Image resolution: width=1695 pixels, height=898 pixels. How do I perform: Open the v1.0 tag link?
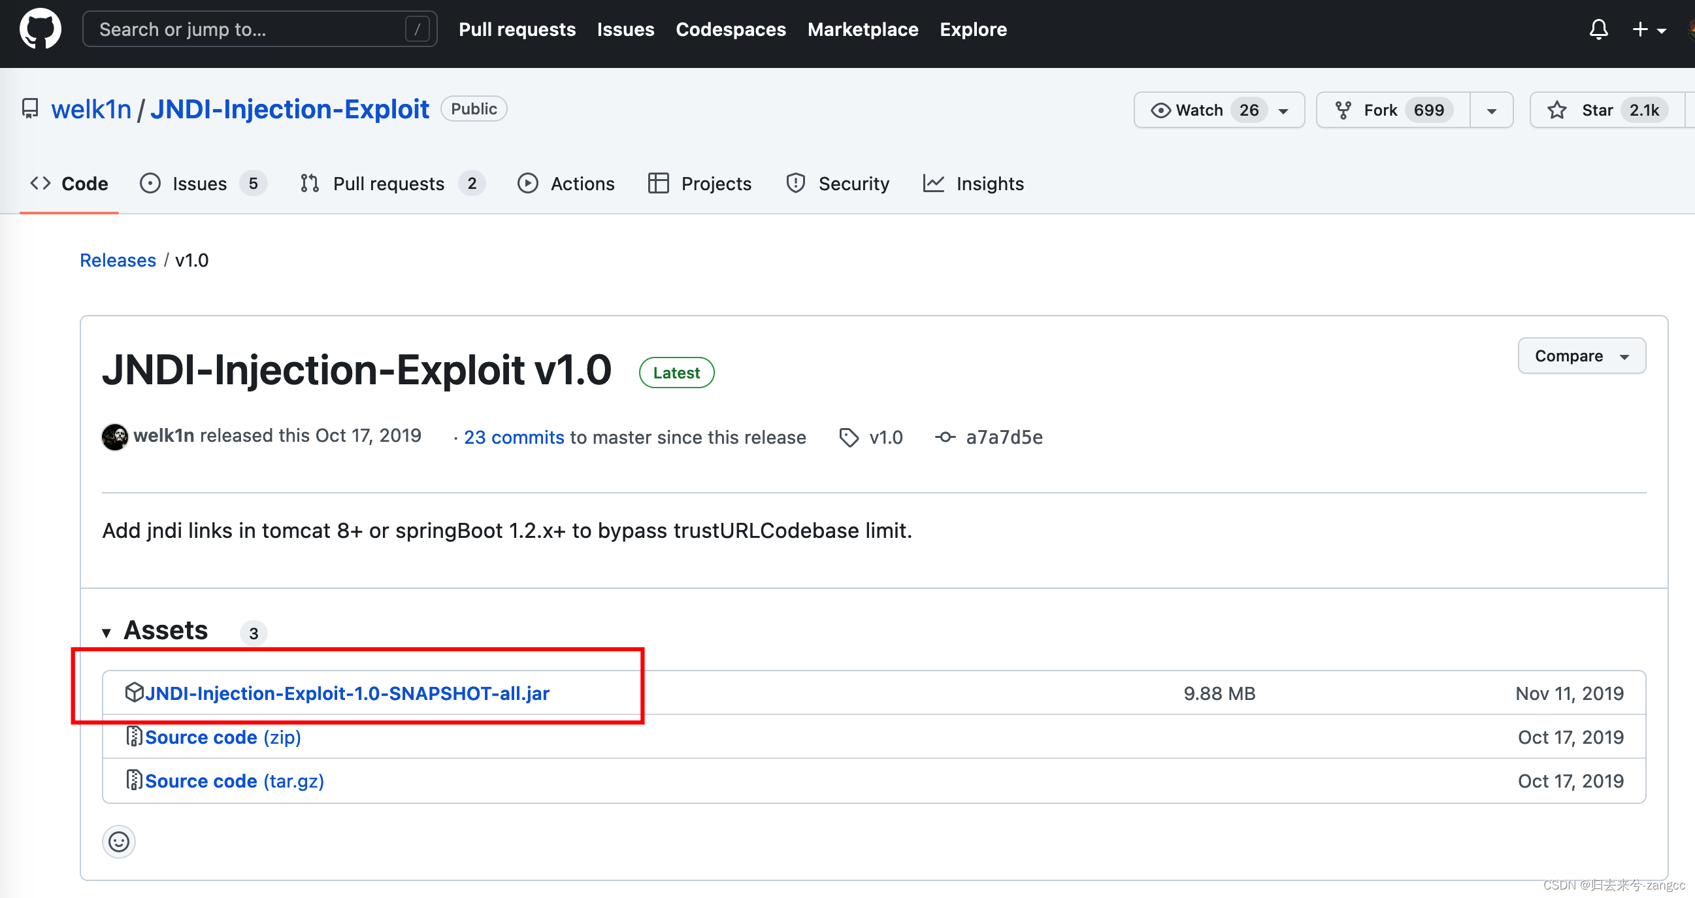pos(885,438)
